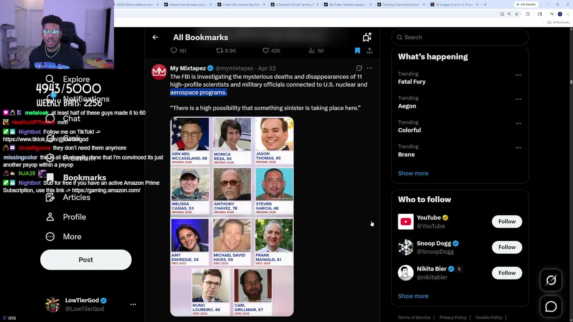Follow Snoop Dogg
The height and width of the screenshot is (322, 573).
(x=507, y=247)
